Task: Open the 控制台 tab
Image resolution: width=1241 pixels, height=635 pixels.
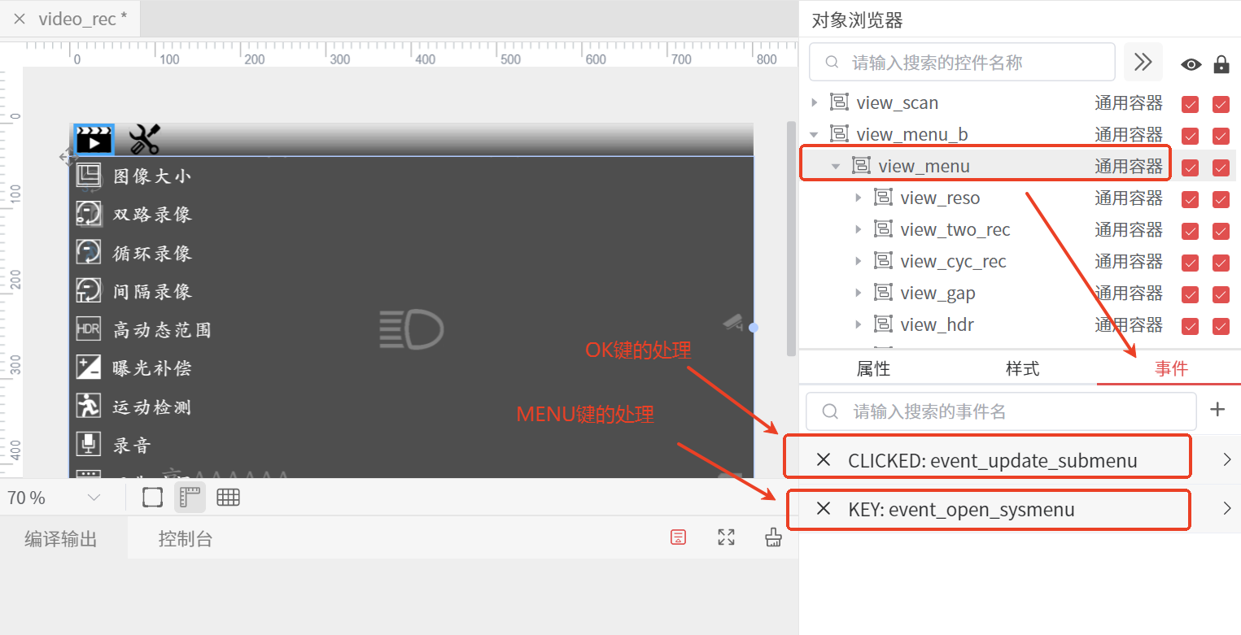Action: [x=186, y=539]
